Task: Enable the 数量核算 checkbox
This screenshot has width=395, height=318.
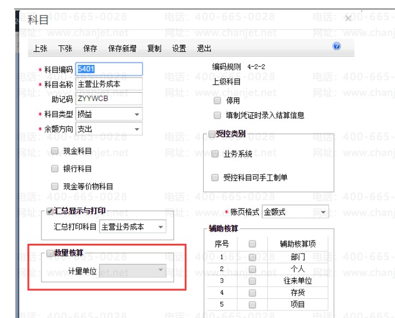Action: 50,253
